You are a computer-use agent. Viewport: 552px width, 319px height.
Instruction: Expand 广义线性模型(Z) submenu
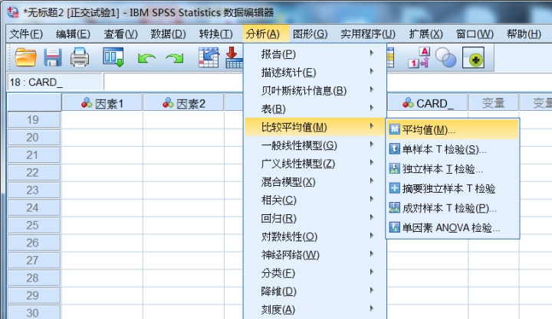315,164
